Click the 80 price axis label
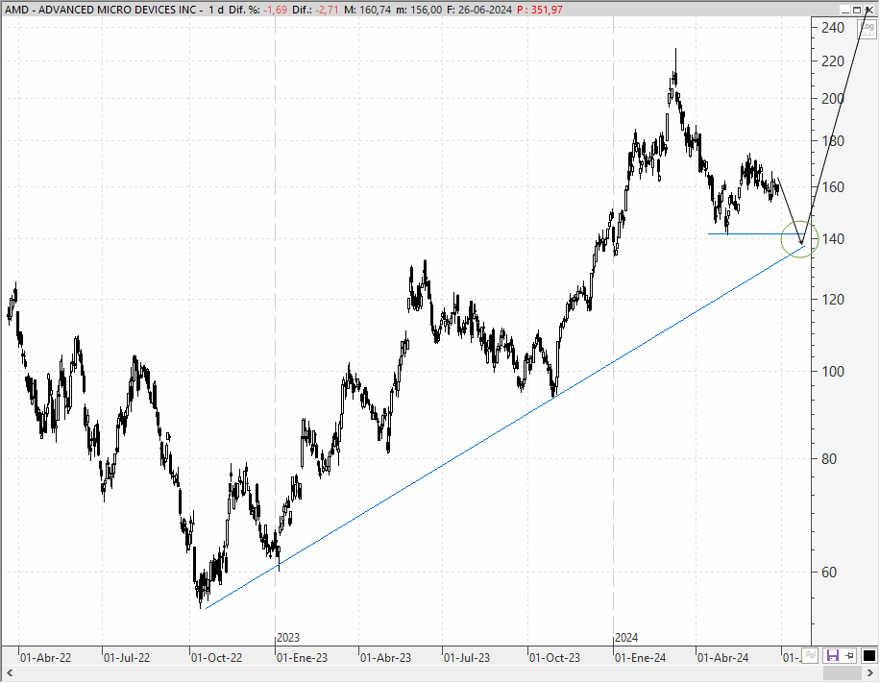This screenshot has width=880, height=683. (x=829, y=458)
